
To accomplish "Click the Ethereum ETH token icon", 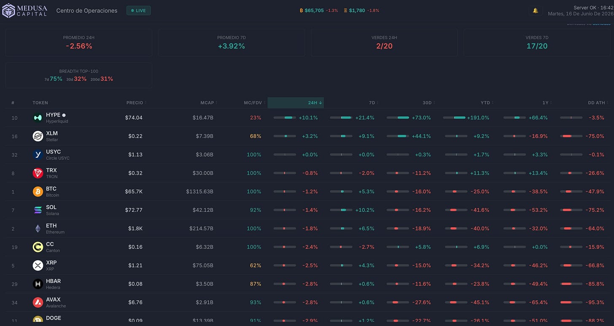I will 38,229.
